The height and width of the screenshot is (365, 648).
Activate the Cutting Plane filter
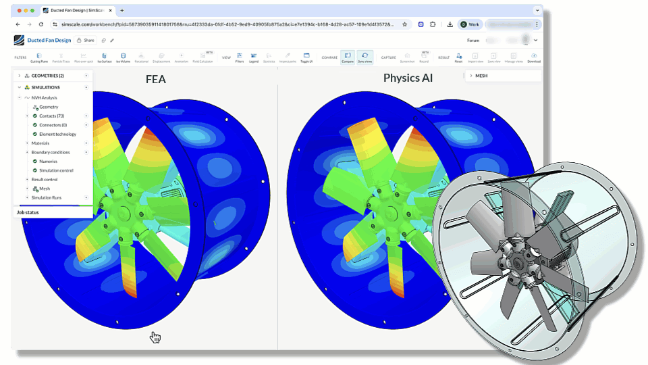coord(38,57)
